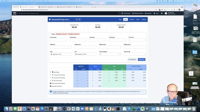
Task: Click the Starting date filter tag
Action: [x=62, y=34]
